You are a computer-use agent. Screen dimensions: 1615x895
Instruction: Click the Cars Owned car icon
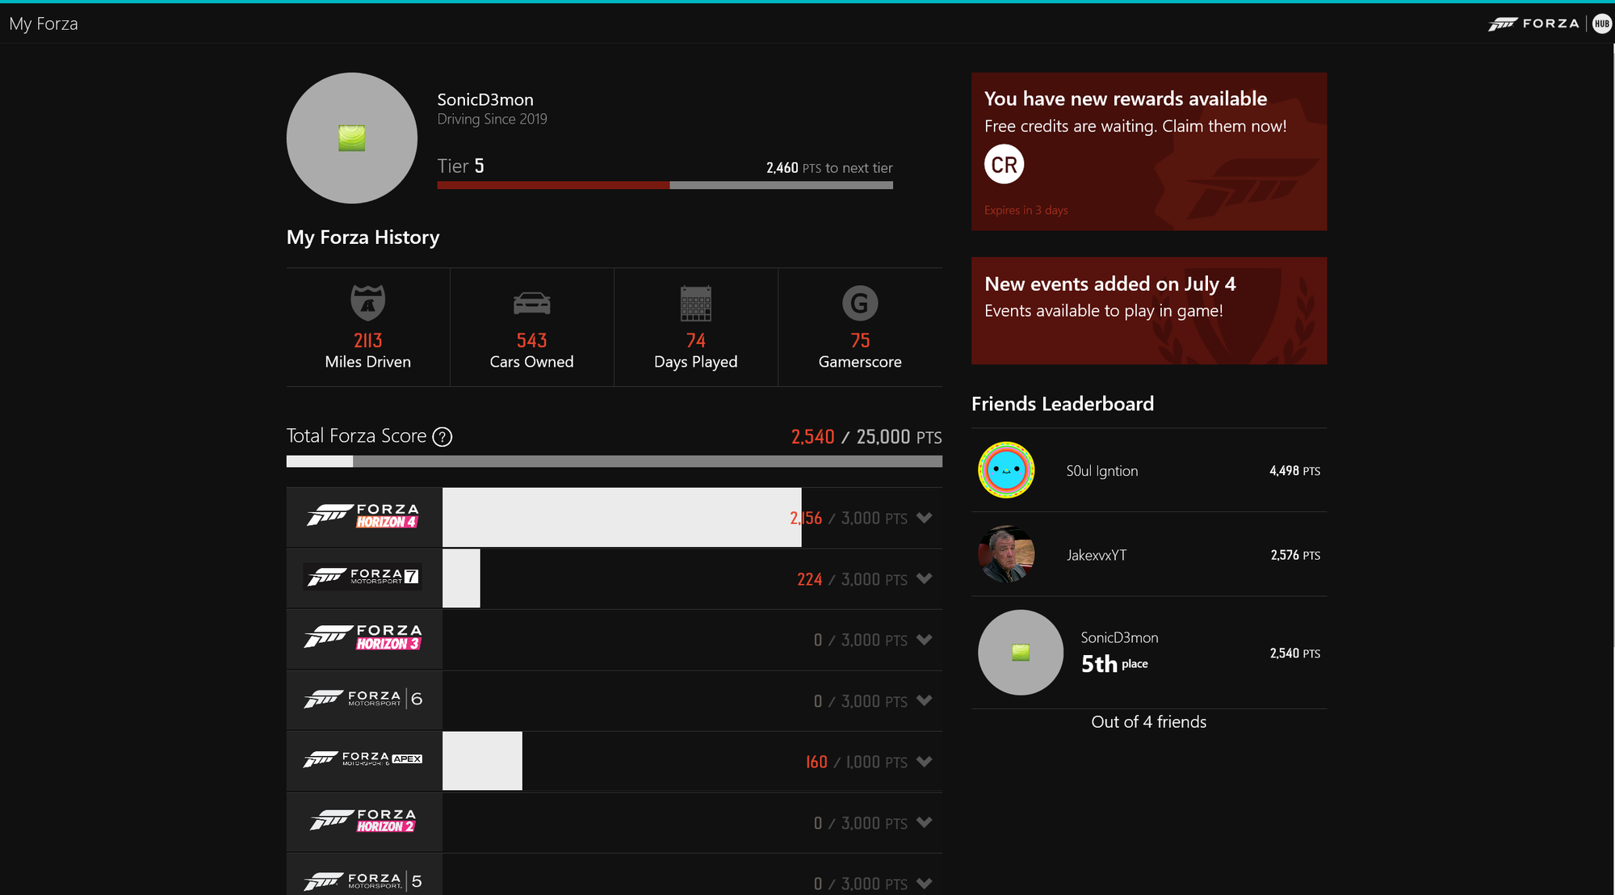pos(531,303)
